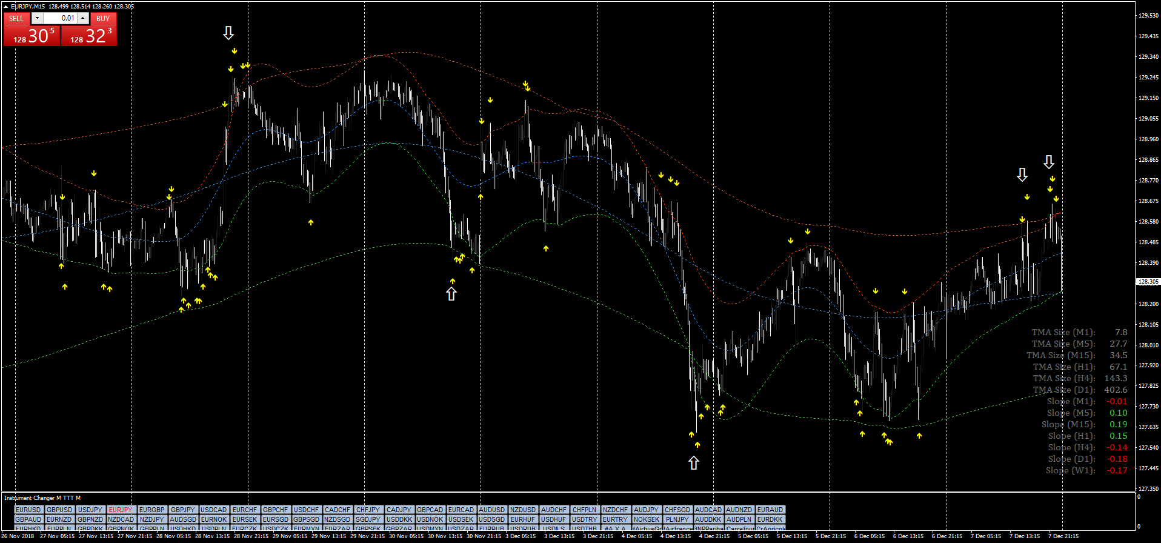This screenshot has height=543, width=1161.
Task: Select the highlighted EURJPY instrument button
Action: click(x=121, y=510)
